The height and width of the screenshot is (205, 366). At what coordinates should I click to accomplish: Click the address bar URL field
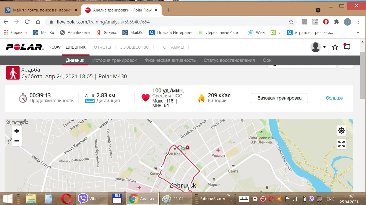[x=103, y=22]
